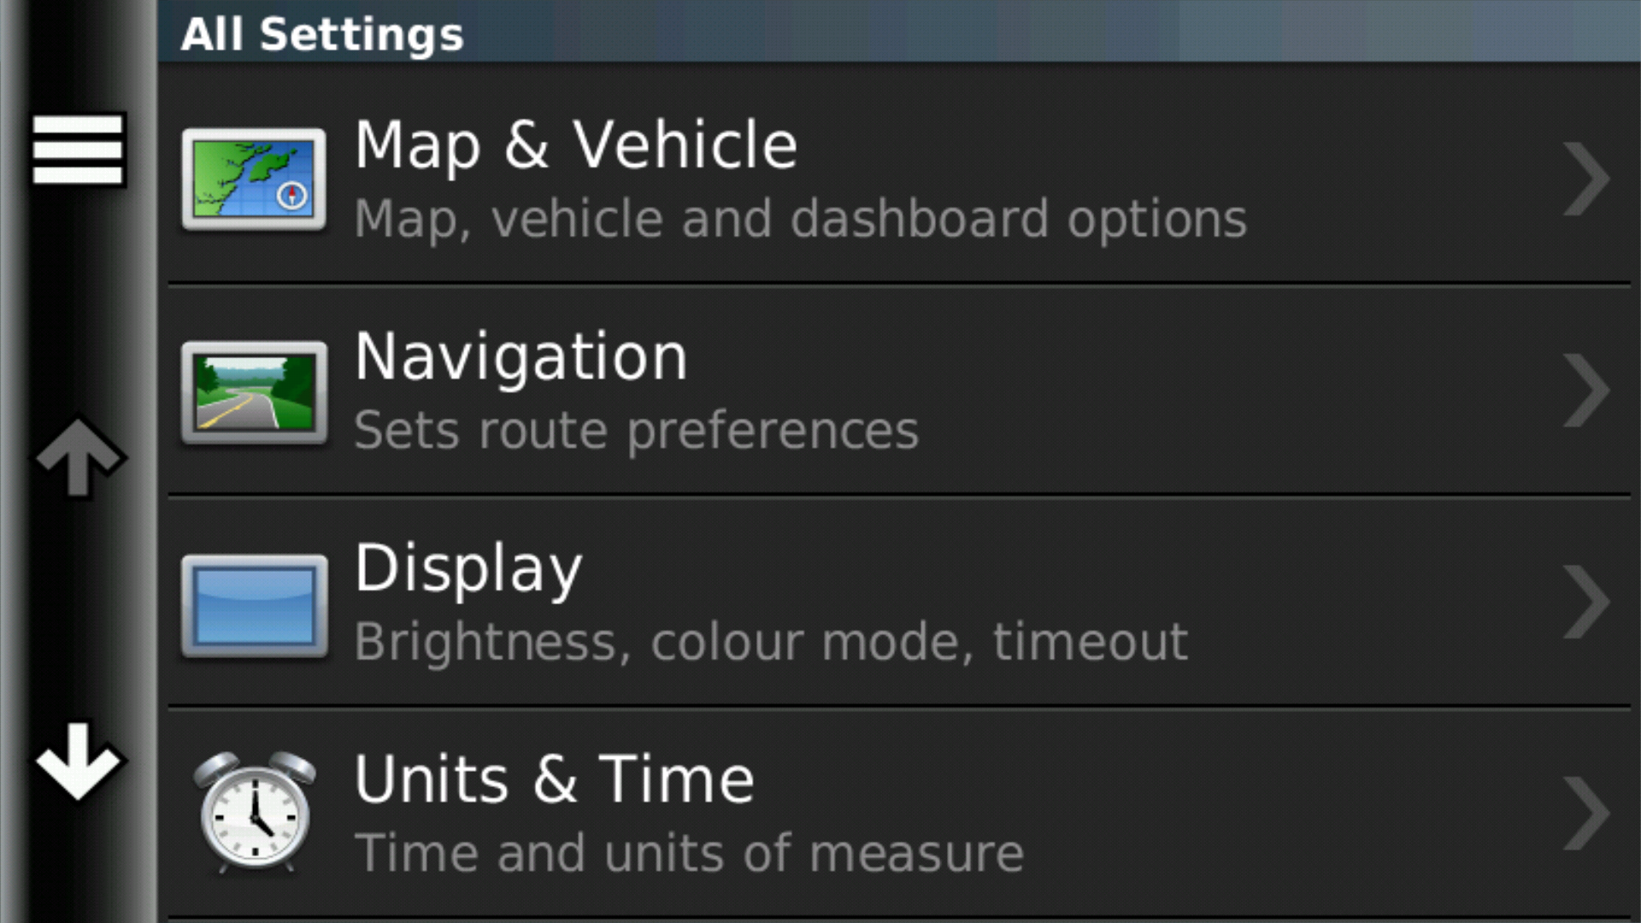Click the down arrow in sidebar

pyautogui.click(x=79, y=762)
